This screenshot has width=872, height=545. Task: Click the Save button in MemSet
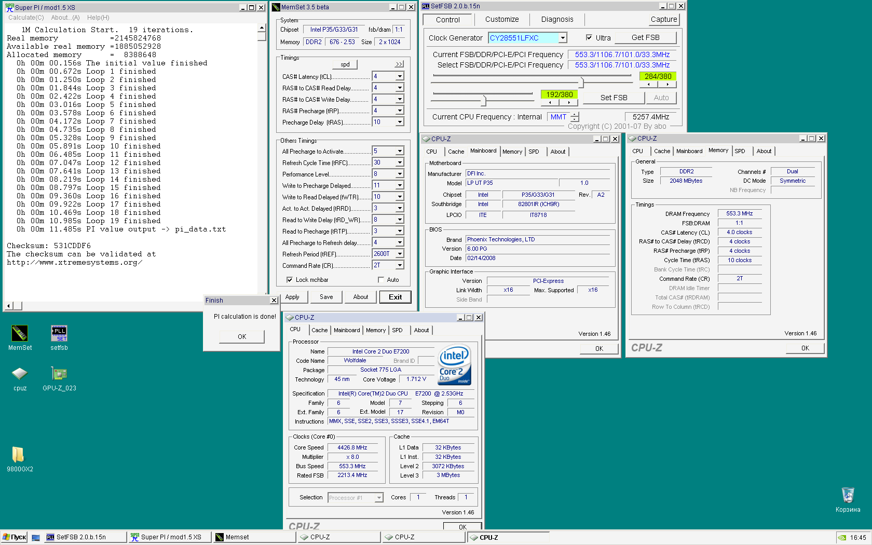326,297
